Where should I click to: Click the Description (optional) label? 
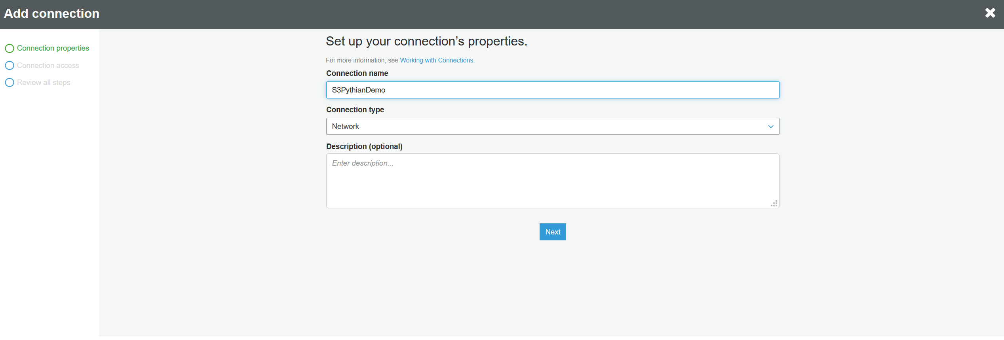click(x=364, y=147)
